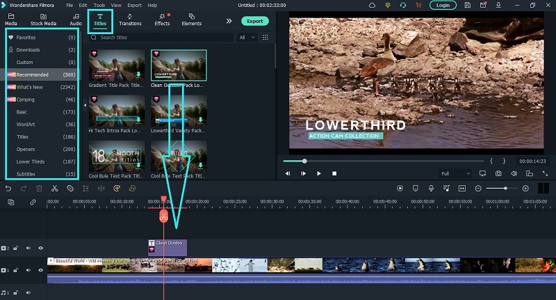Lock video track 1

point(16,270)
